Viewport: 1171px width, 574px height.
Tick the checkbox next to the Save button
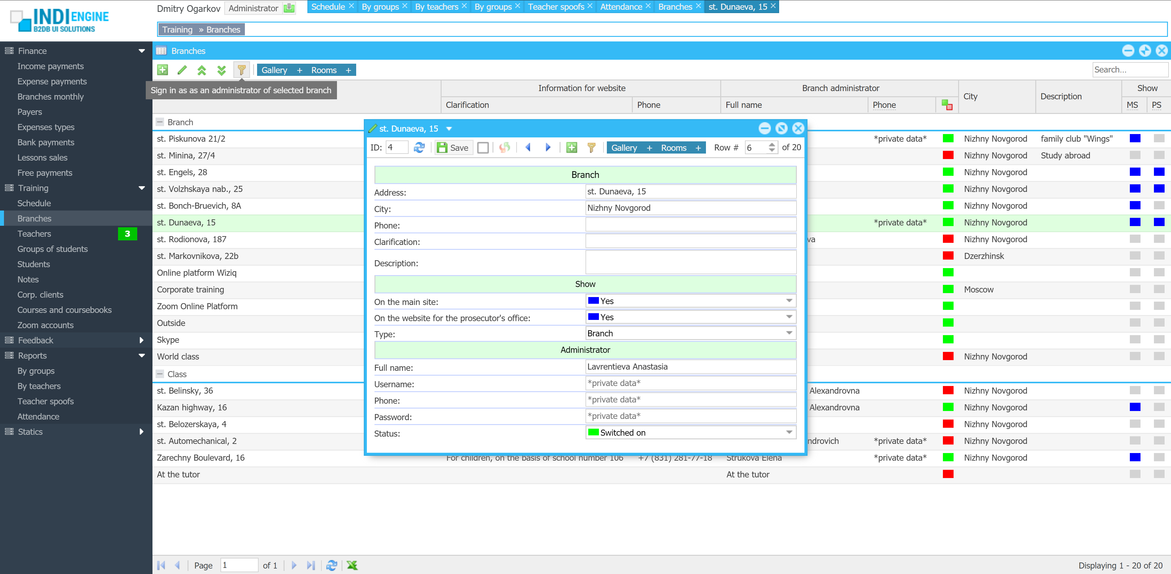pyautogui.click(x=483, y=147)
